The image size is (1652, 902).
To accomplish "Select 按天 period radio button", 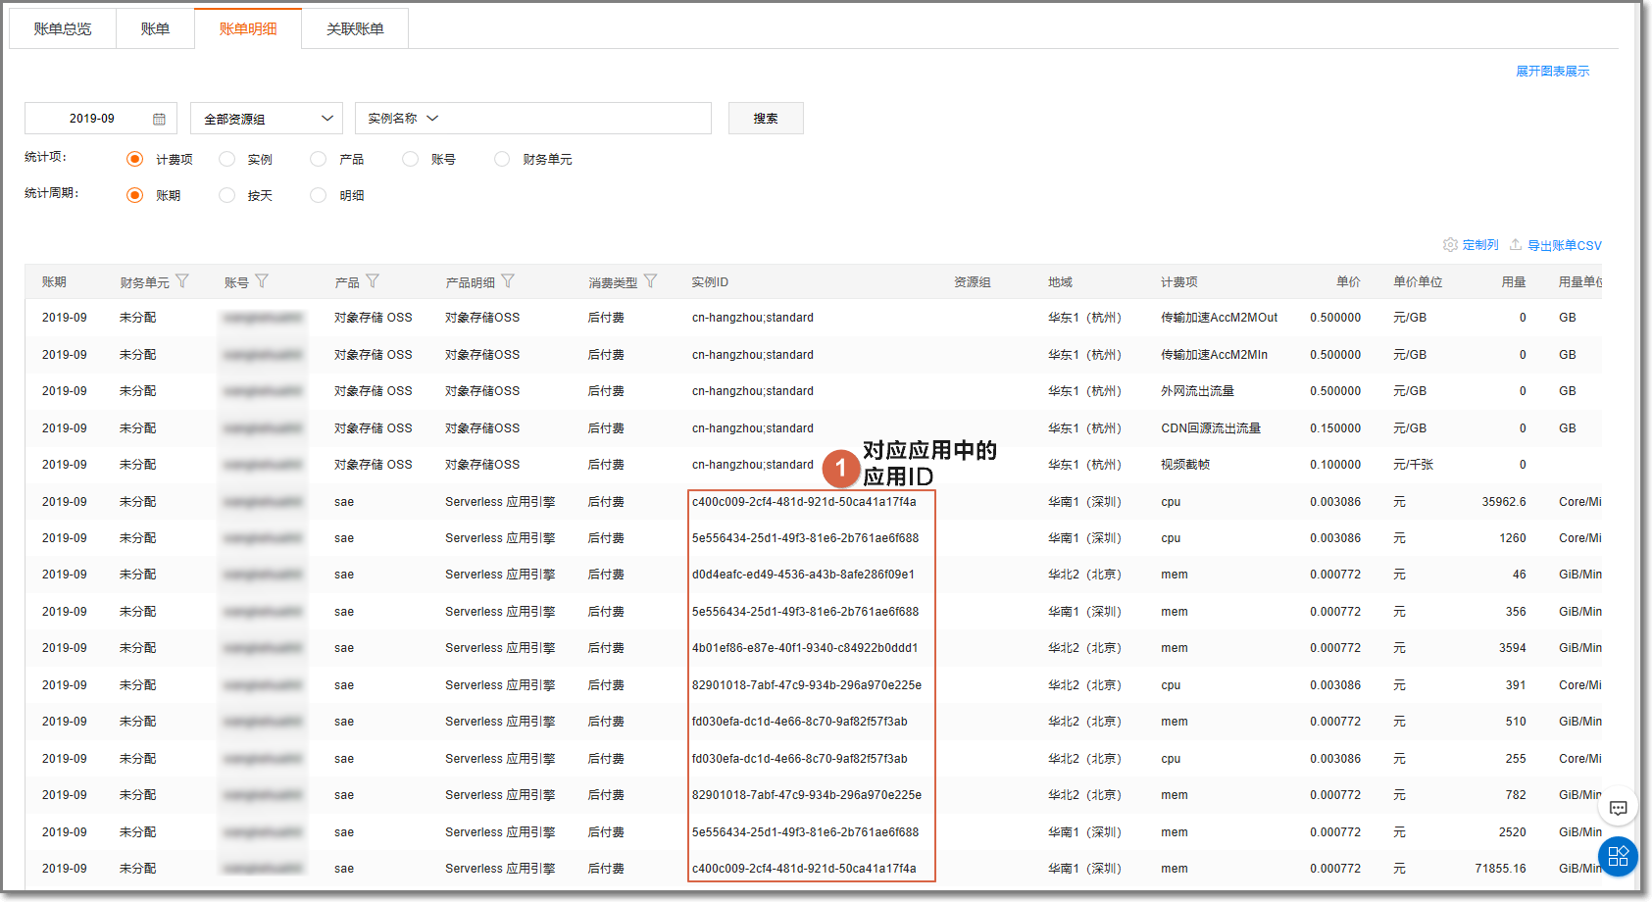I will (227, 195).
